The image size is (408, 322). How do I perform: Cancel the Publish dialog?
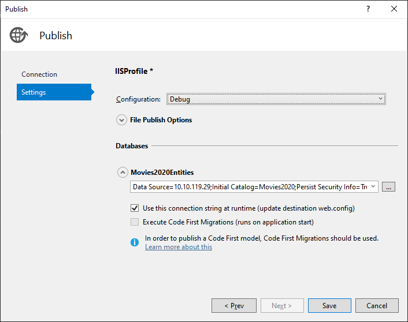(x=376, y=306)
